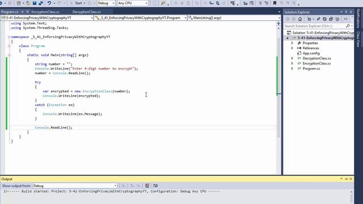This screenshot has height=204, width=363.
Task: Click the New Project toolbar icon
Action: pyautogui.click(x=19, y=3)
